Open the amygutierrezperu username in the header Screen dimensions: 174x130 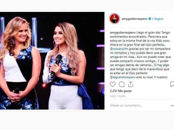(134, 19)
